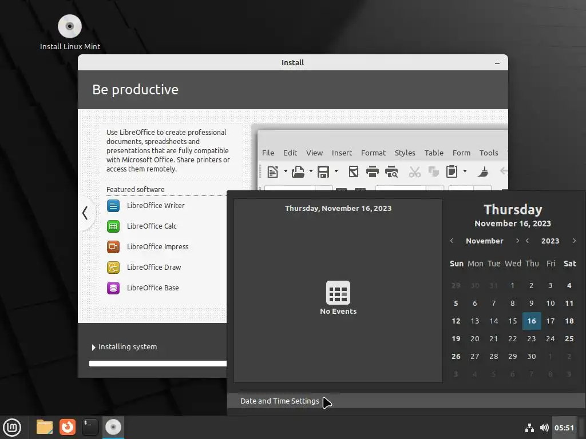Open the Terminal from the panel
Image resolution: width=586 pixels, height=439 pixels.
[90, 427]
